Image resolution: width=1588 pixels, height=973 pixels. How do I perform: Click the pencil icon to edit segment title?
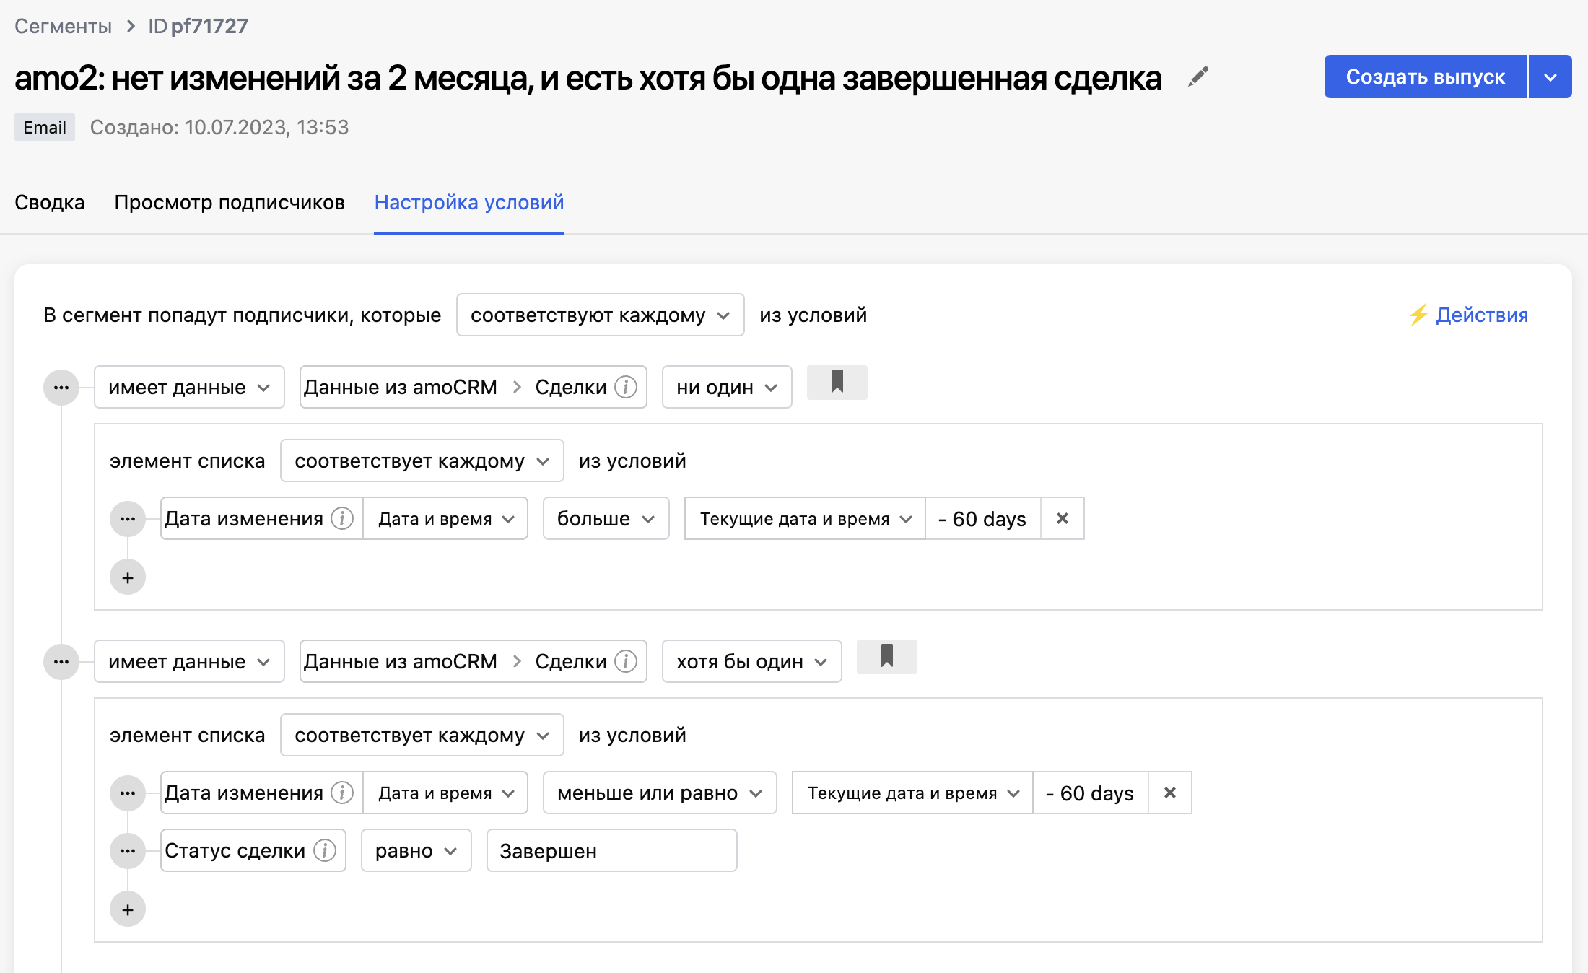click(1198, 77)
